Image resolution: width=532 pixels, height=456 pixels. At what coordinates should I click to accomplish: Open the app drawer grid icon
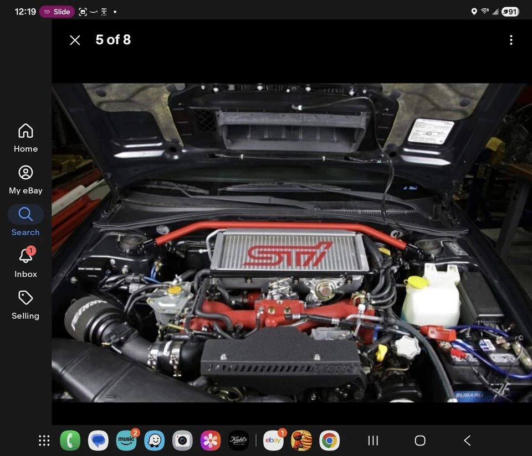tap(44, 441)
